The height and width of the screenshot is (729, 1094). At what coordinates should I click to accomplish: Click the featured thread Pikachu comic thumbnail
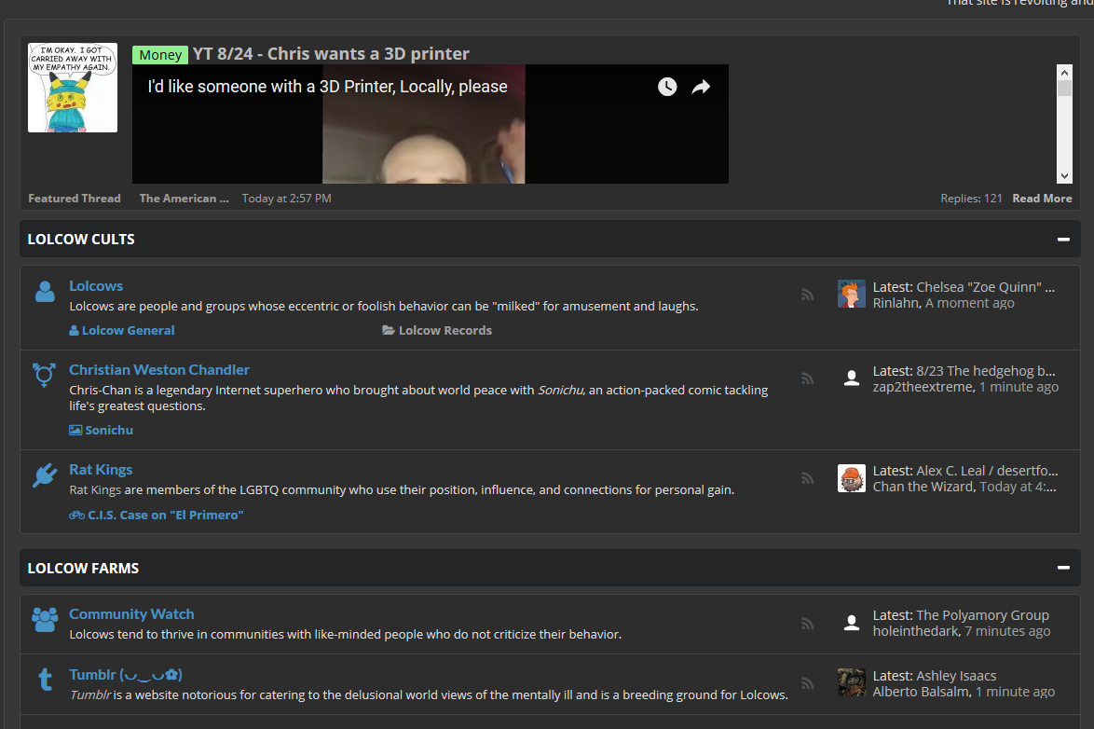pyautogui.click(x=73, y=88)
